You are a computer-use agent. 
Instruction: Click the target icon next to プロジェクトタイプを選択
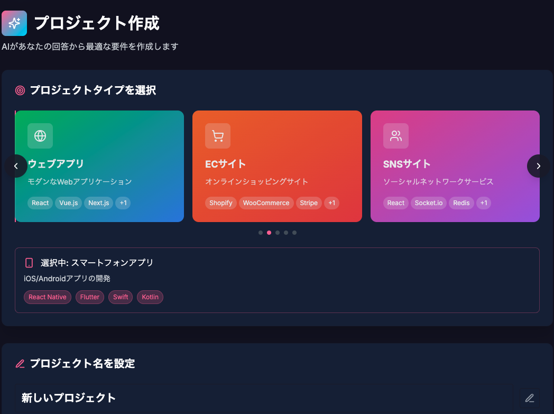(x=20, y=90)
